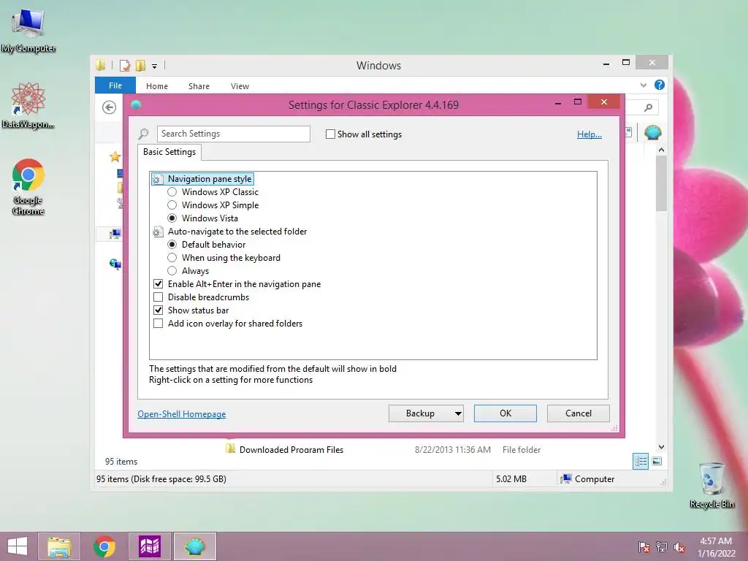
Task: Open DataWagon desktop shortcut
Action: click(28, 105)
